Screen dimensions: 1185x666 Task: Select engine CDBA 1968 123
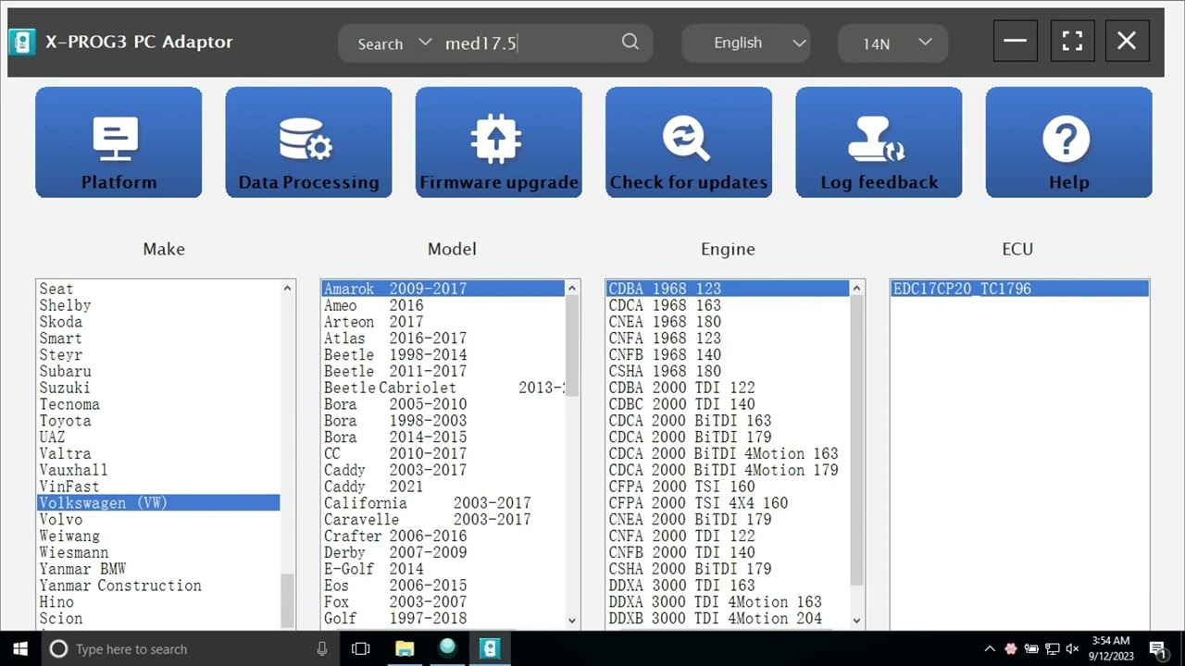(728, 289)
